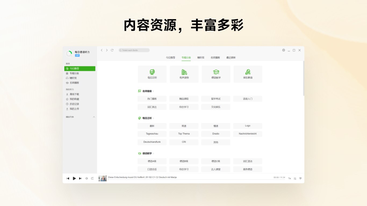Viewport: 367px width, 206px height.
Task: Toggle the loop playback mode icon
Action: [x=92, y=178]
